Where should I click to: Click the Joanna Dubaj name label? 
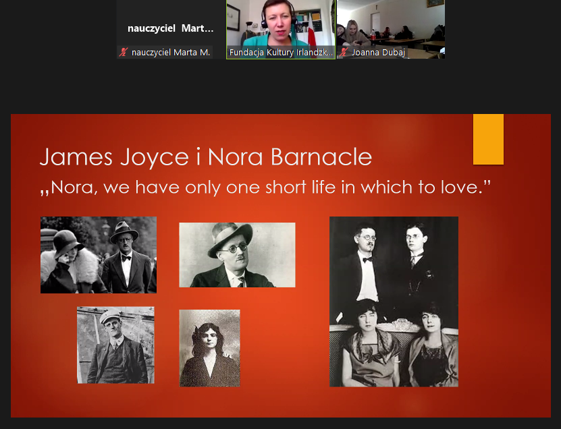pos(378,53)
